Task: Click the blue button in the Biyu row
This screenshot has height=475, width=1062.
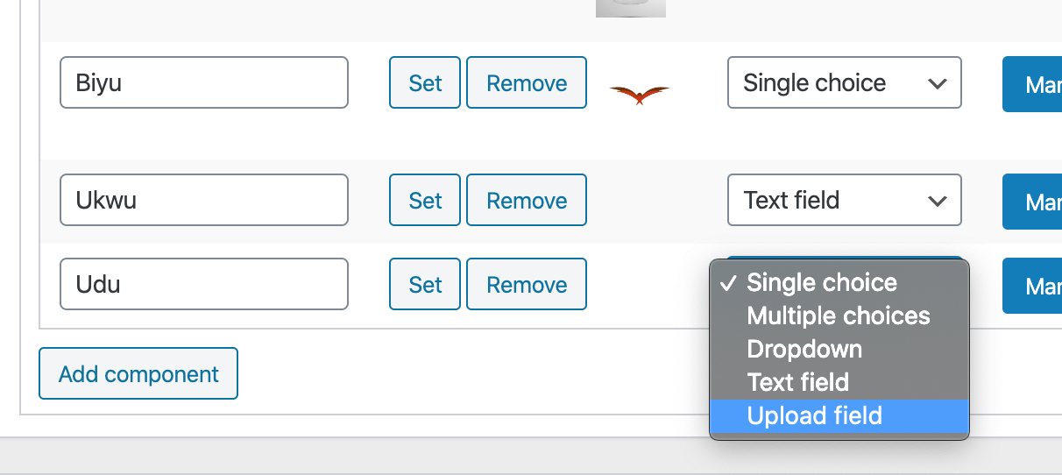Action: [x=1032, y=84]
